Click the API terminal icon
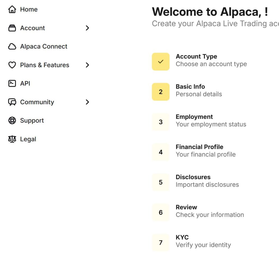This screenshot has width=279, height=263. pos(12,83)
